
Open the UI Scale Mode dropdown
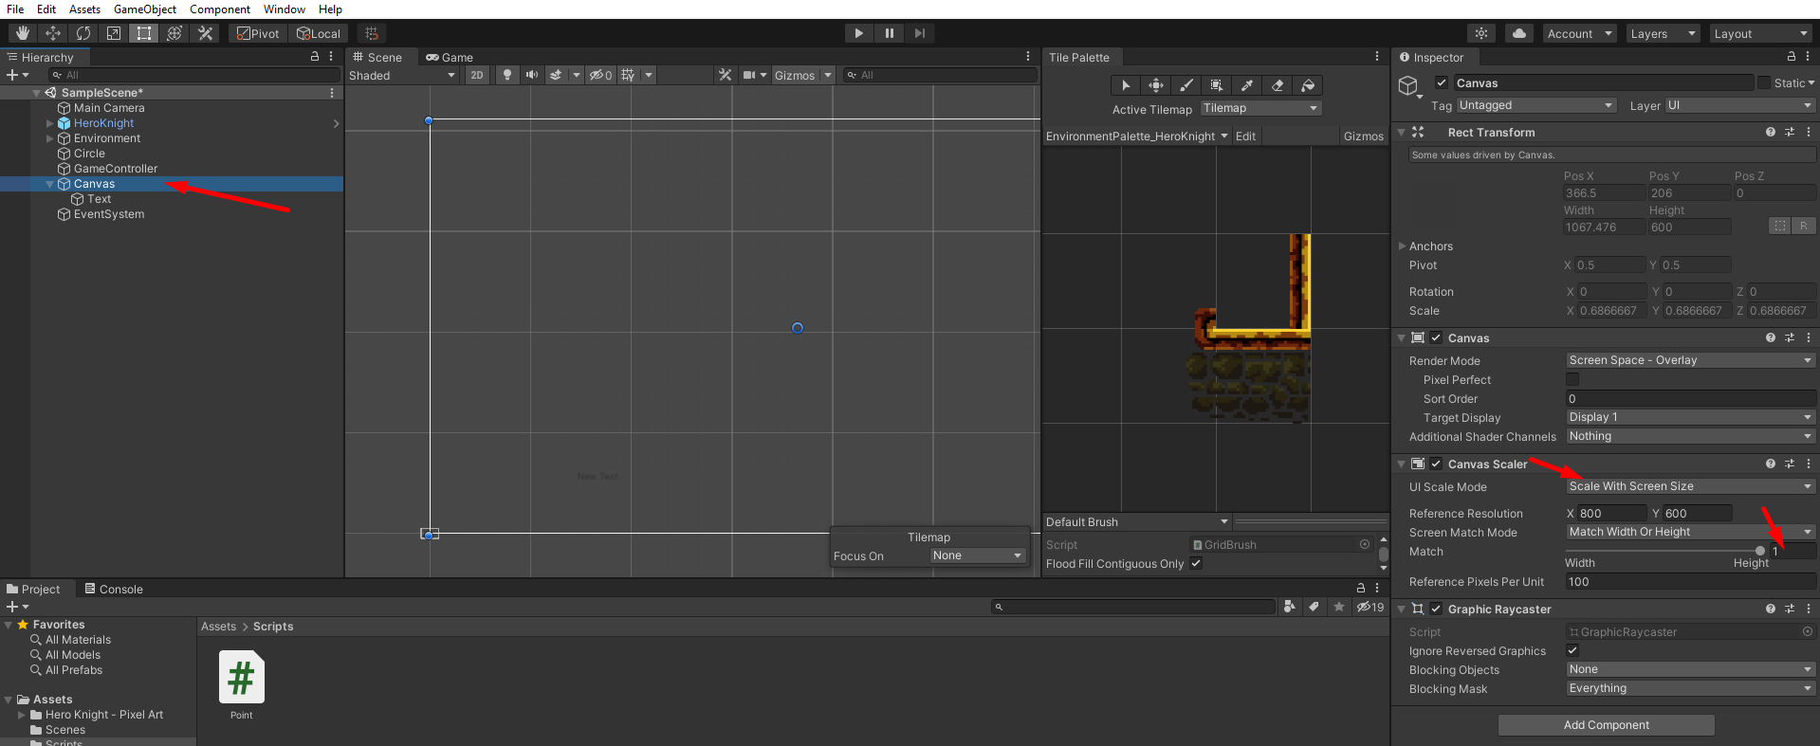click(x=1690, y=486)
